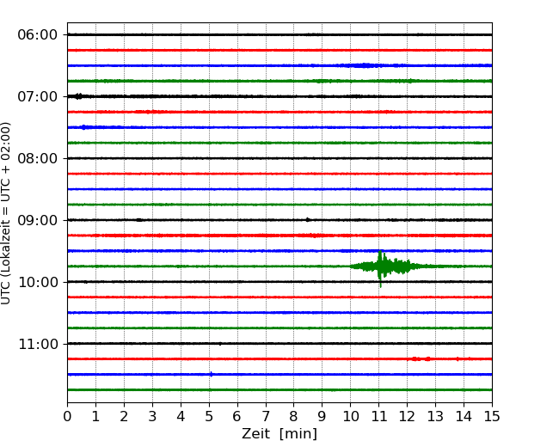The width and height of the screenshot is (559, 447).
Task: Click x-axis tick label 0
Action: [67, 416]
